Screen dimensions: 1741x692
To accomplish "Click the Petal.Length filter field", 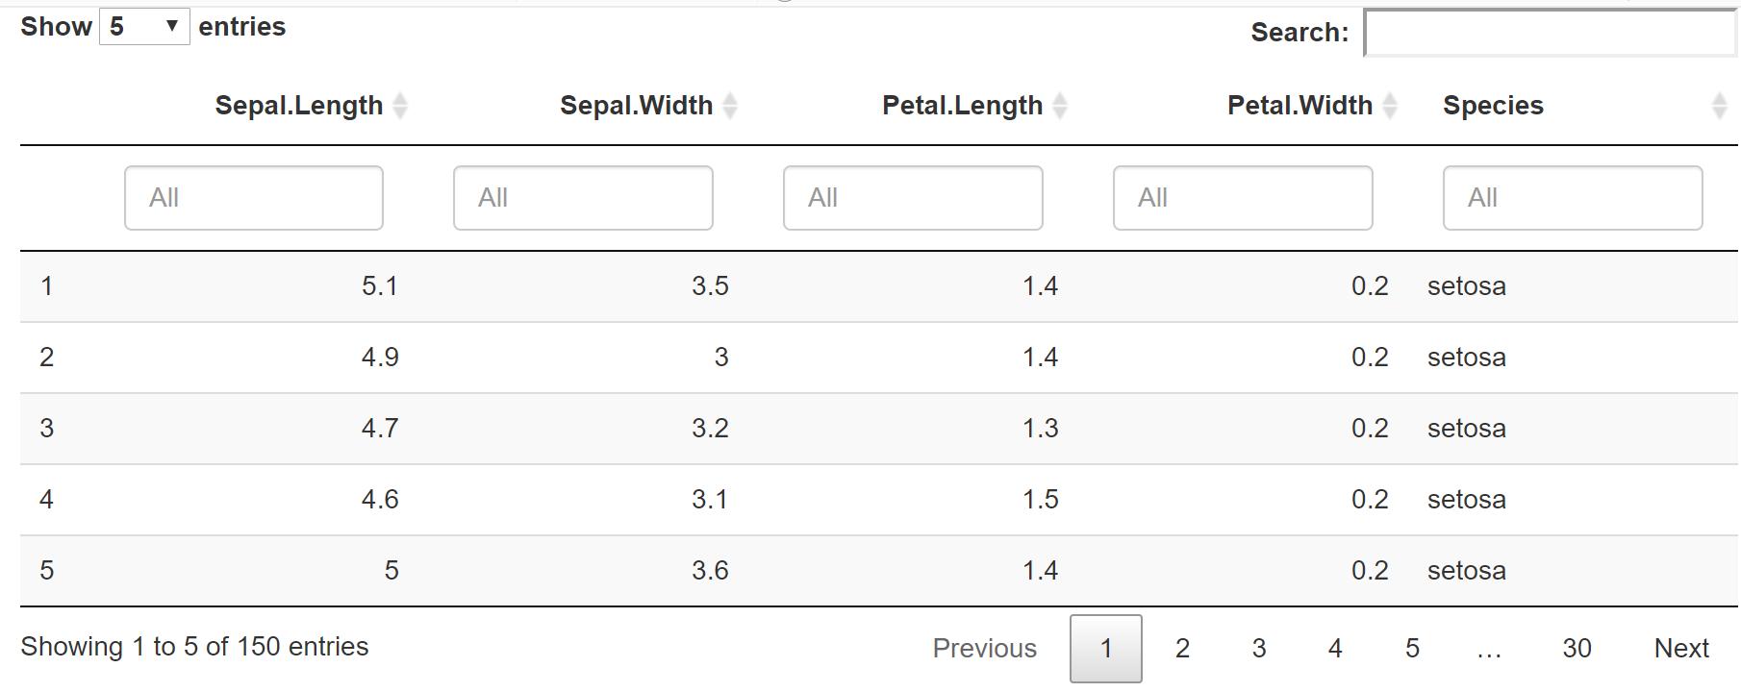I will tap(913, 198).
